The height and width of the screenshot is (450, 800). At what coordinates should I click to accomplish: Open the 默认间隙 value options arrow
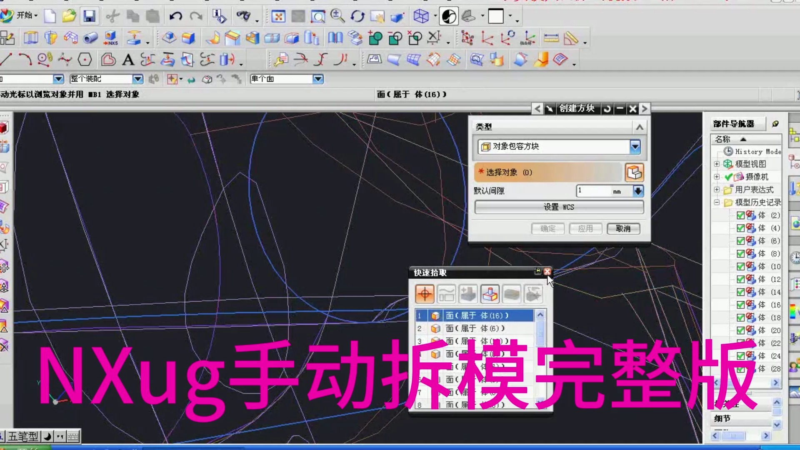pyautogui.click(x=638, y=191)
